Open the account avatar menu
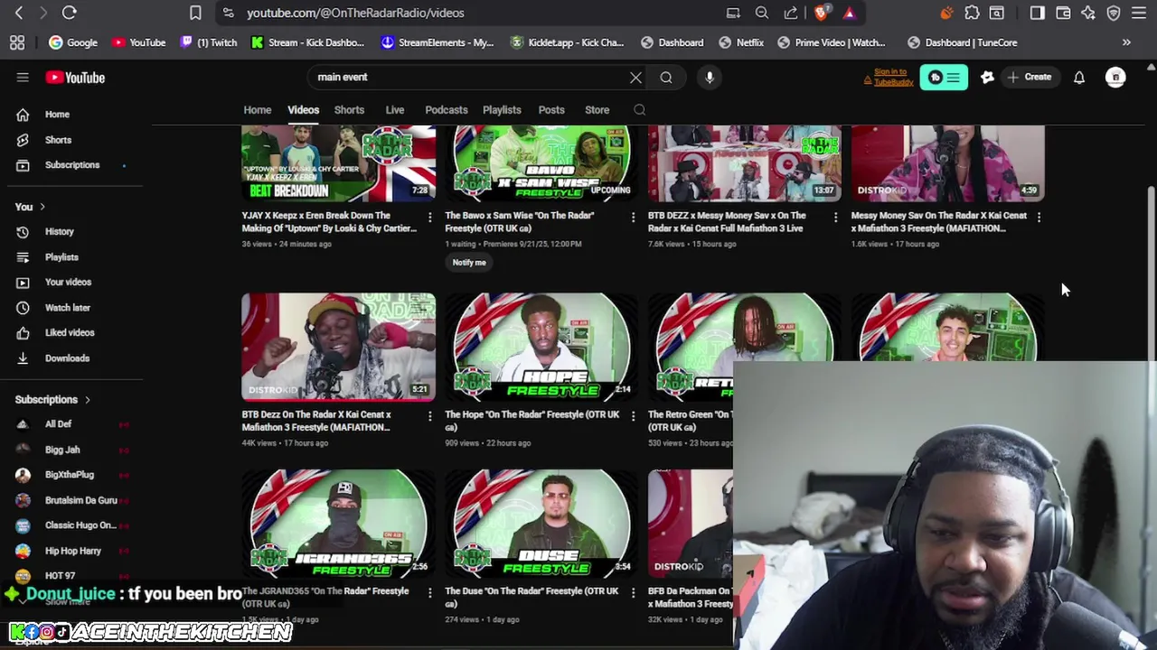This screenshot has height=650, width=1157. (x=1115, y=78)
